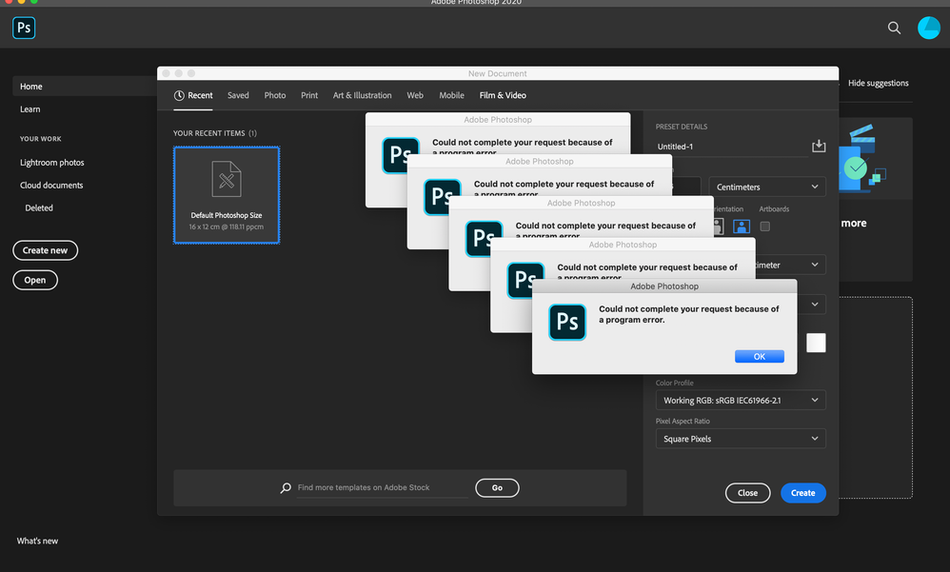
Task: Click the Create new button
Action: point(46,250)
